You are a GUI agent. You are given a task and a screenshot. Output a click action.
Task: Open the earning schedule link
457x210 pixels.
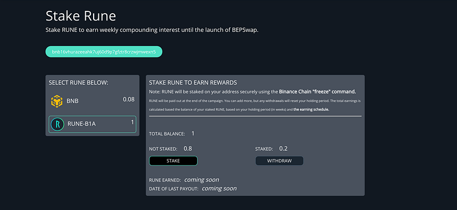pyautogui.click(x=311, y=110)
